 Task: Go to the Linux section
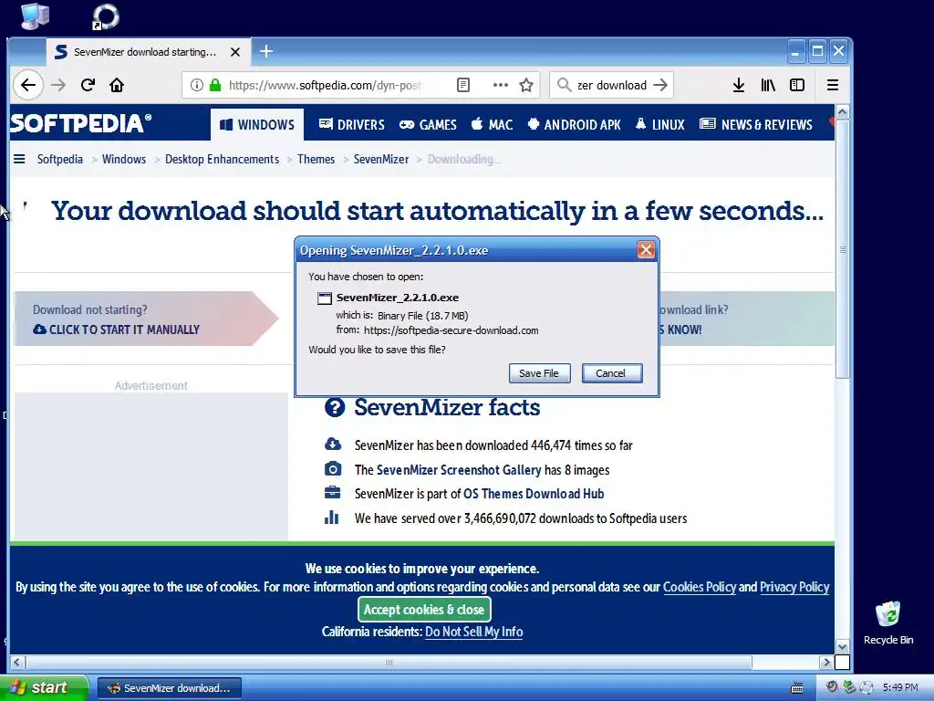pos(660,124)
